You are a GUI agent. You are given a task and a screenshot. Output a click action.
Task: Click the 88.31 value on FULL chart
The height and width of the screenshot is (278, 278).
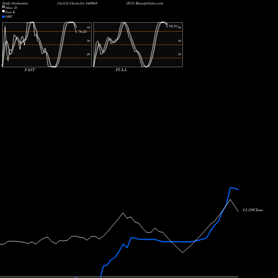click(173, 26)
